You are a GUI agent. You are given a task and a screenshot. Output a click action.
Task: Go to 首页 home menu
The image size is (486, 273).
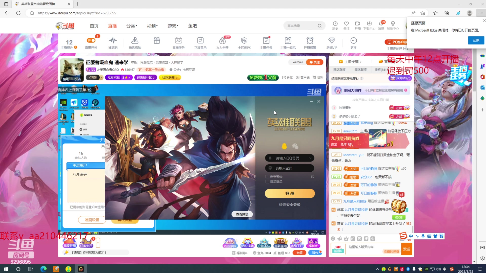pyautogui.click(x=94, y=26)
